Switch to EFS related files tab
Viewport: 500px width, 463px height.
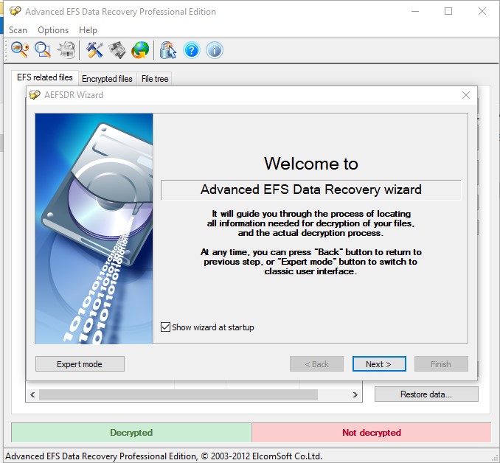tap(45, 77)
